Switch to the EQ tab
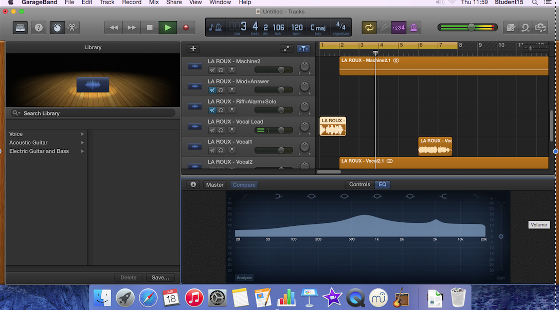 tap(382, 184)
